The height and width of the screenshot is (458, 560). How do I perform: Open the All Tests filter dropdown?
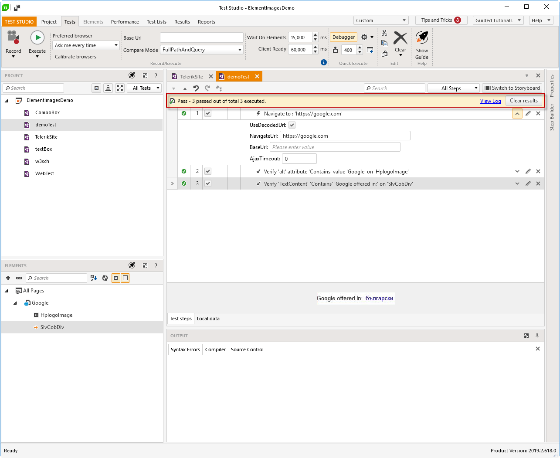point(144,88)
